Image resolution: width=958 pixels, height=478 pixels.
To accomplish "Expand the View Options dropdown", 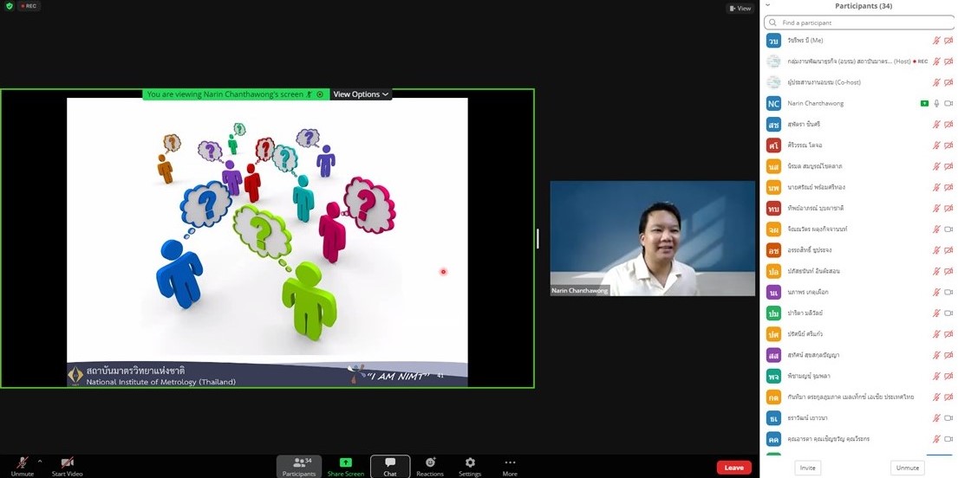I will click(361, 94).
